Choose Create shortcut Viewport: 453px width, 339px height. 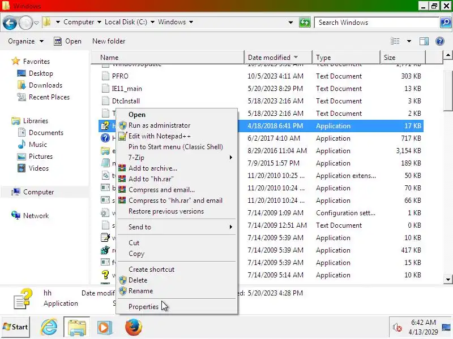click(177, 270)
